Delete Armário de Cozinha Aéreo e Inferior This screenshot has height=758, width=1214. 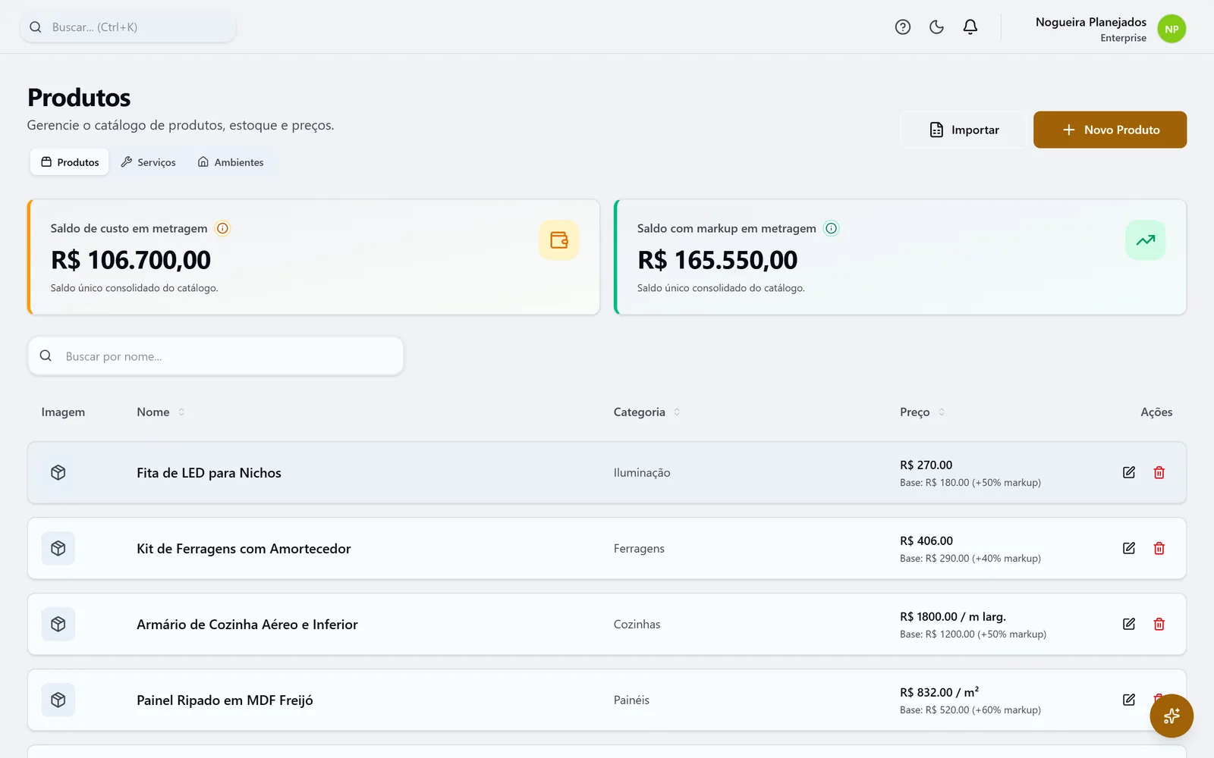(x=1159, y=624)
